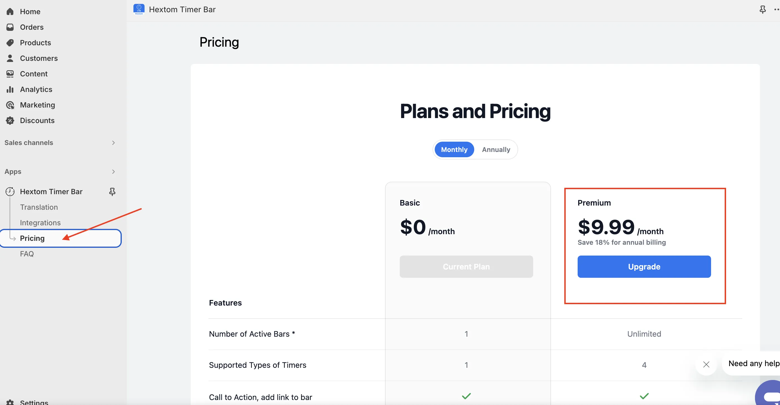The width and height of the screenshot is (780, 405).
Task: Open Customers person icon
Action: (x=10, y=58)
